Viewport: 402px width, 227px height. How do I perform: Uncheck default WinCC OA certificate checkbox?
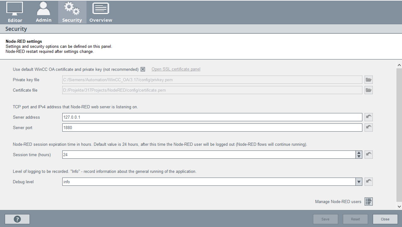(x=143, y=69)
